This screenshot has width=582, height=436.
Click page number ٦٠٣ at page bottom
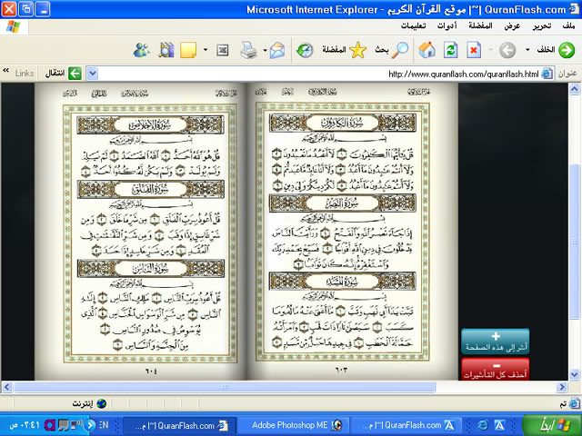342,370
